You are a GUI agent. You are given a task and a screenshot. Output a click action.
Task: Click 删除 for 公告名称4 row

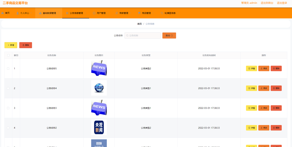276,88
